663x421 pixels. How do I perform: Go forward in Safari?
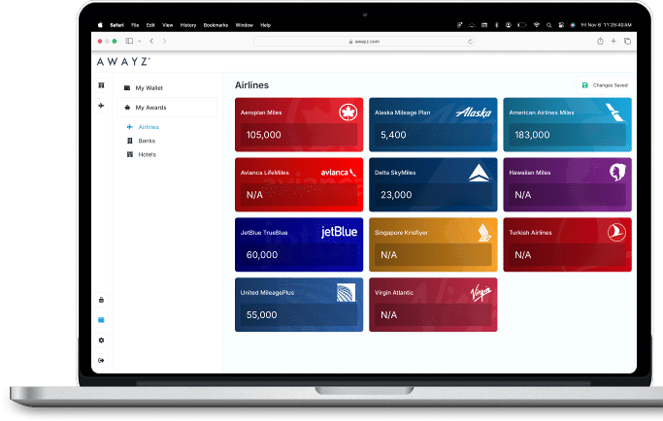pyautogui.click(x=164, y=41)
